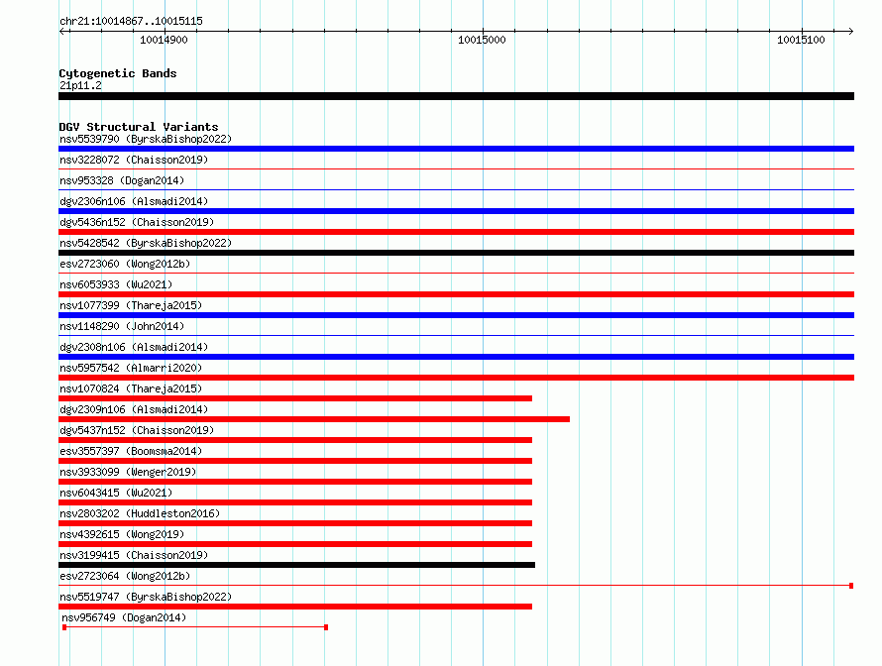Click the red bar under nsv6053933
The width and height of the screenshot is (882, 666).
[x=456, y=294]
